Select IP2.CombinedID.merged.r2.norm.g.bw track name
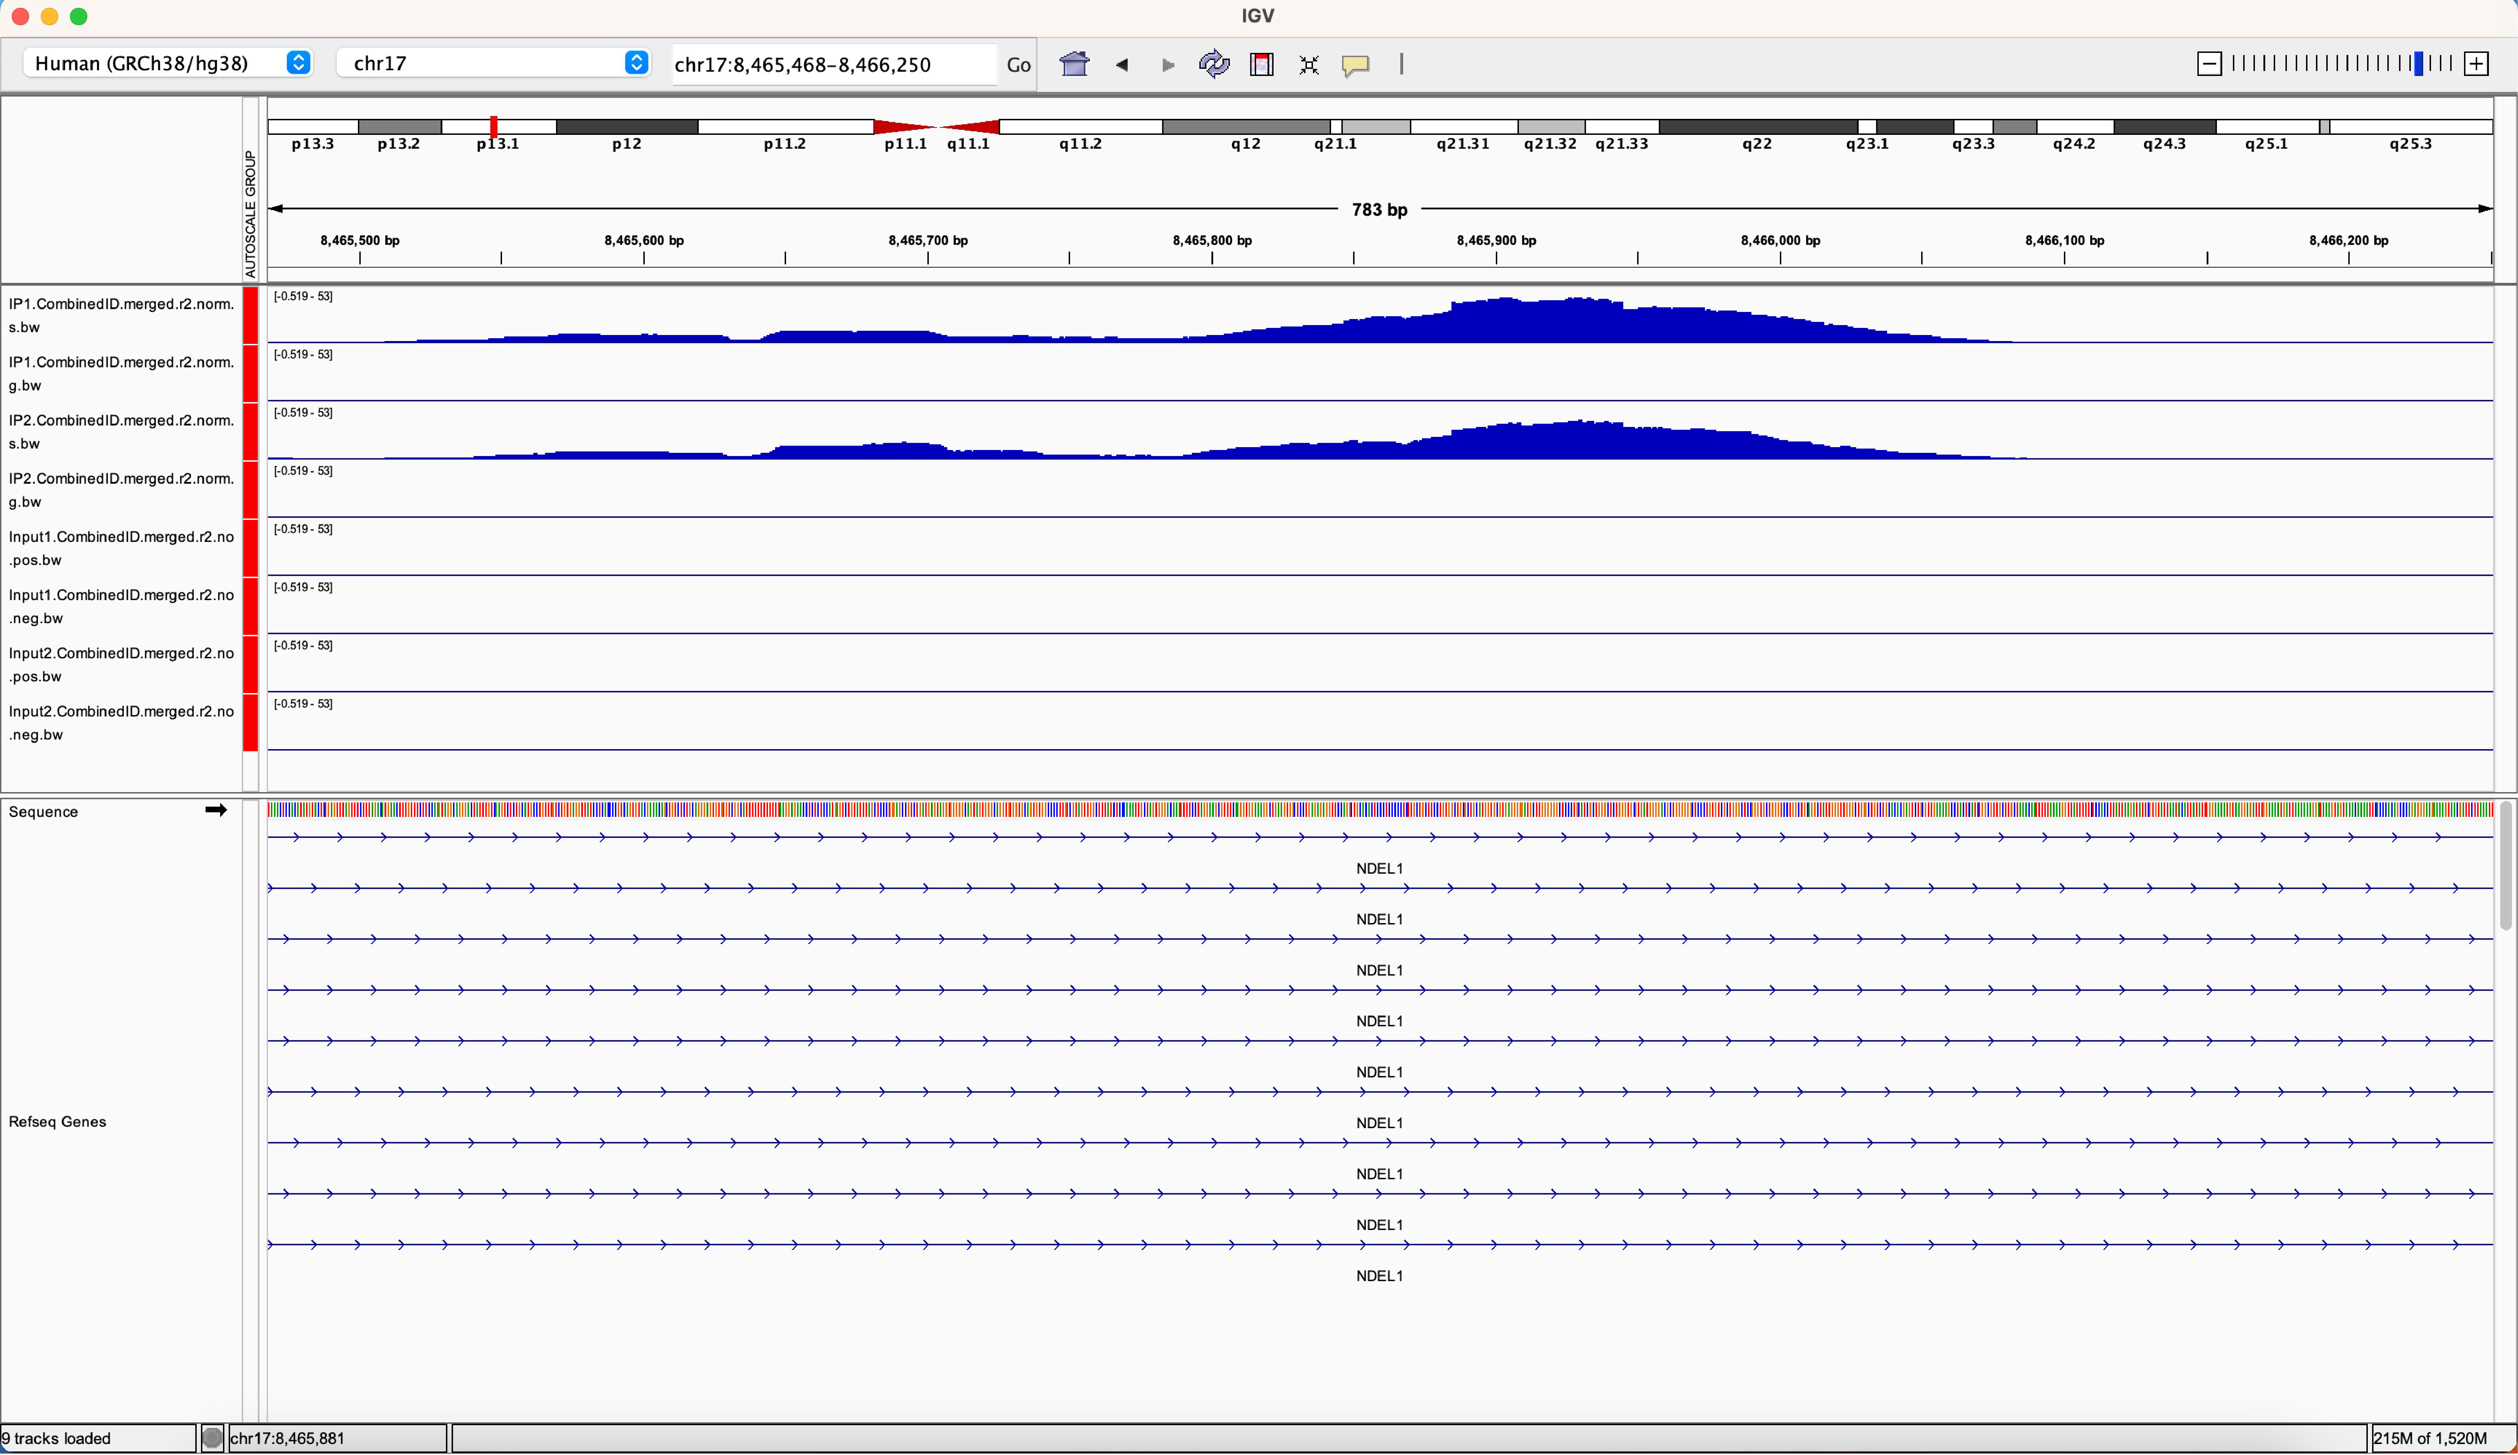The width and height of the screenshot is (2518, 1455). [x=122, y=490]
